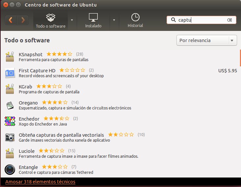The image size is (241, 187).
Task: Click the magnifier icon in search box
Action: pyautogui.click(x=174, y=20)
